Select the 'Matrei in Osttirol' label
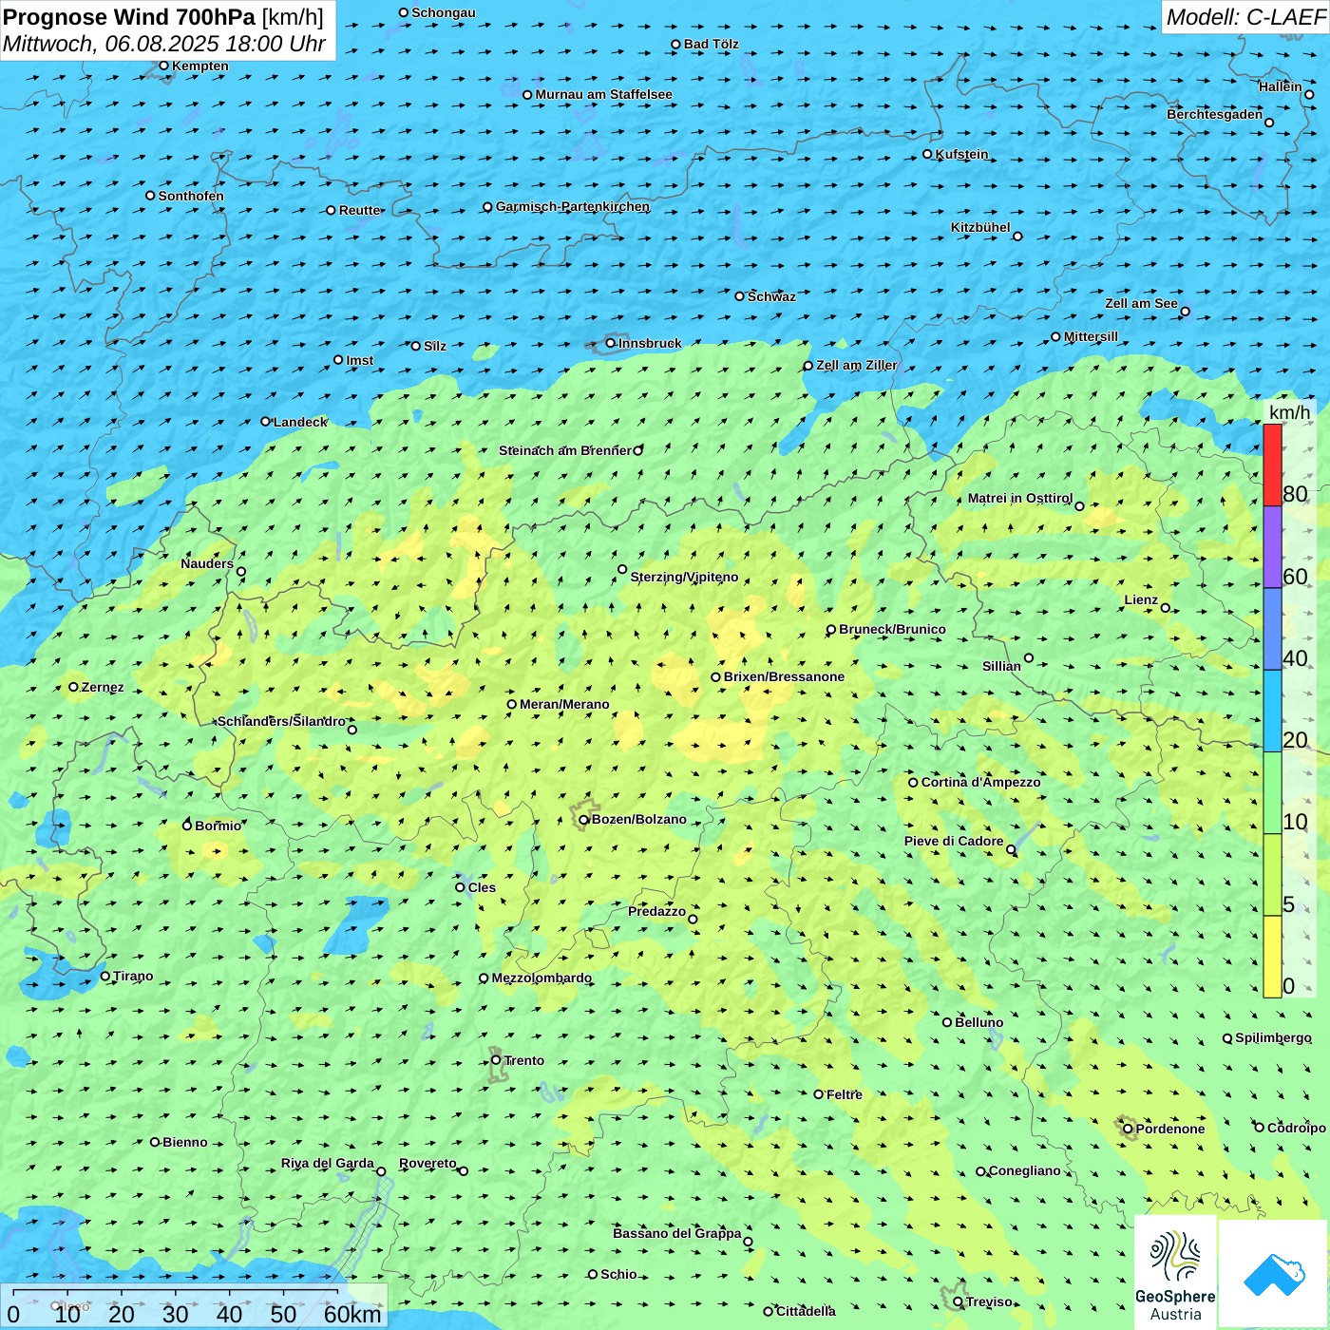Viewport: 1330px width, 1330px height. point(1020,498)
